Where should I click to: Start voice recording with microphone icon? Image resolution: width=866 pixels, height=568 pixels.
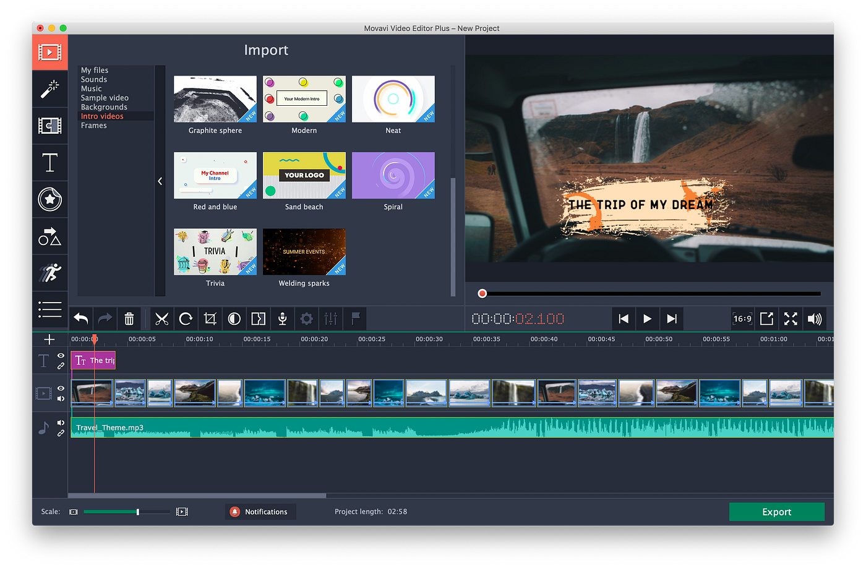(x=282, y=319)
